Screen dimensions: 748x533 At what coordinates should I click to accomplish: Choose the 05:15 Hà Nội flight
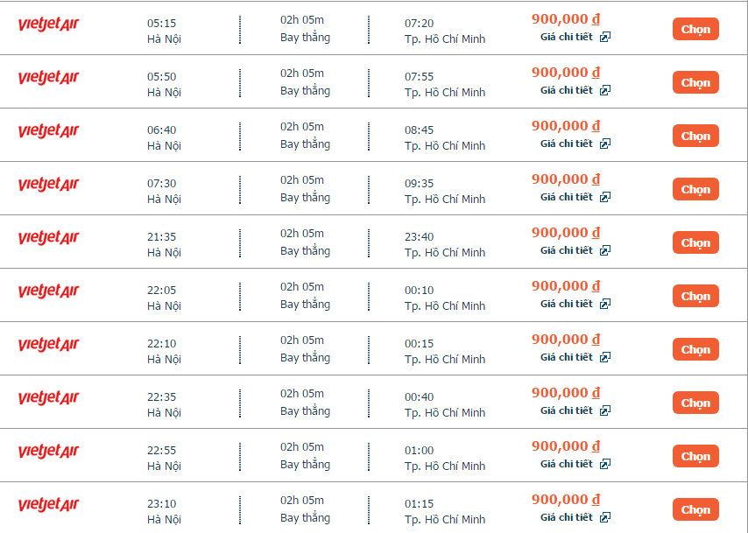coord(695,29)
